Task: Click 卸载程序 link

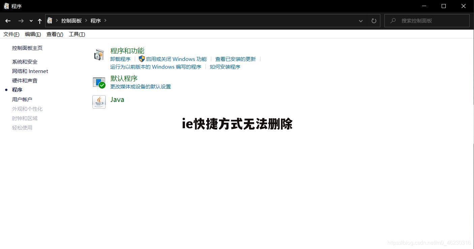Action: [120, 59]
